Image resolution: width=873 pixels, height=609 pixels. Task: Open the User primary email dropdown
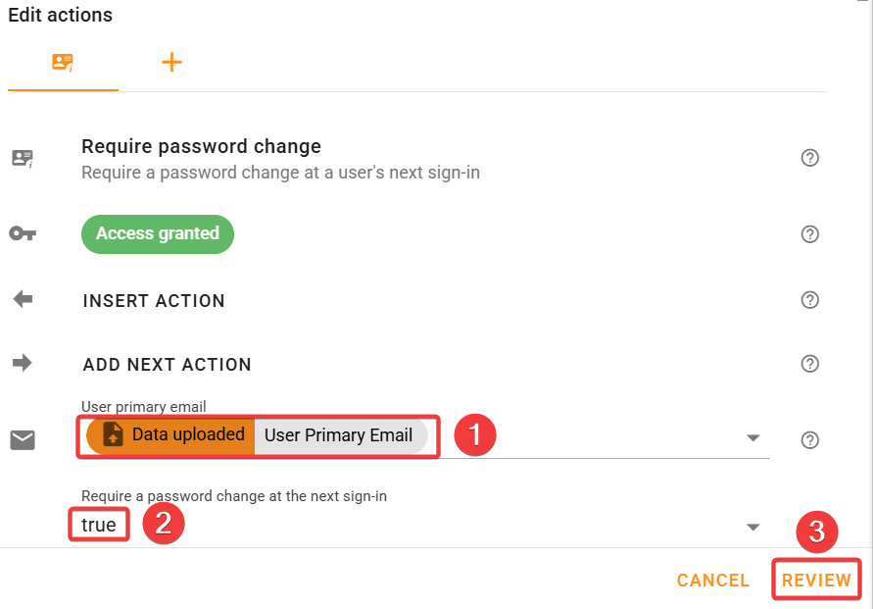coord(752,439)
